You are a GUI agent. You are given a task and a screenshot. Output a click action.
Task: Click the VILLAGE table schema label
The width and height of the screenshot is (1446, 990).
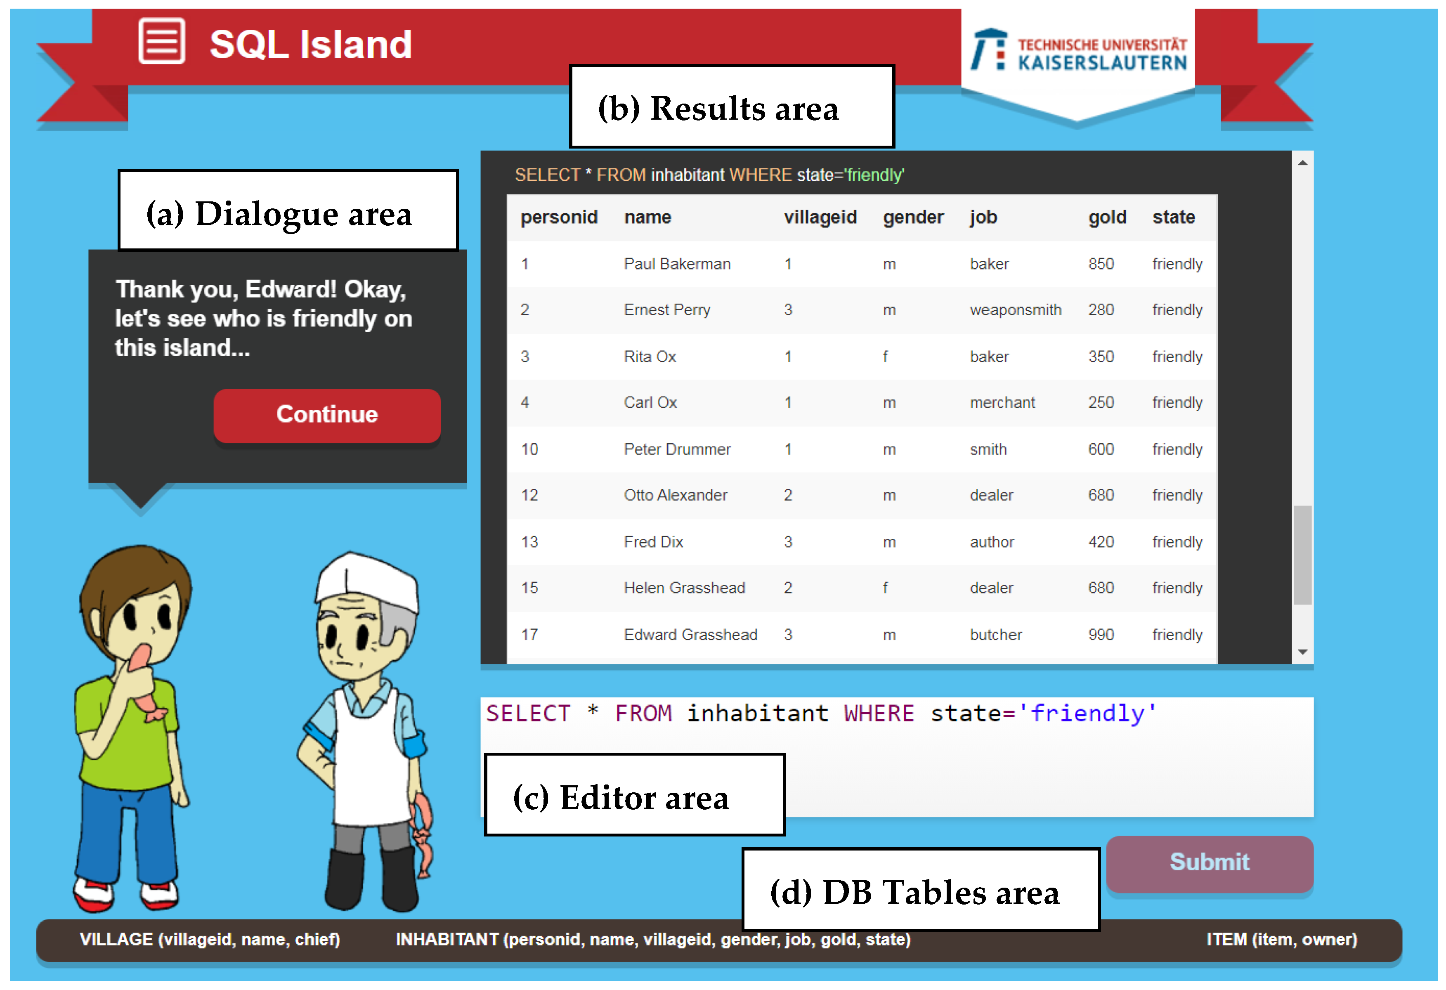coord(210,940)
